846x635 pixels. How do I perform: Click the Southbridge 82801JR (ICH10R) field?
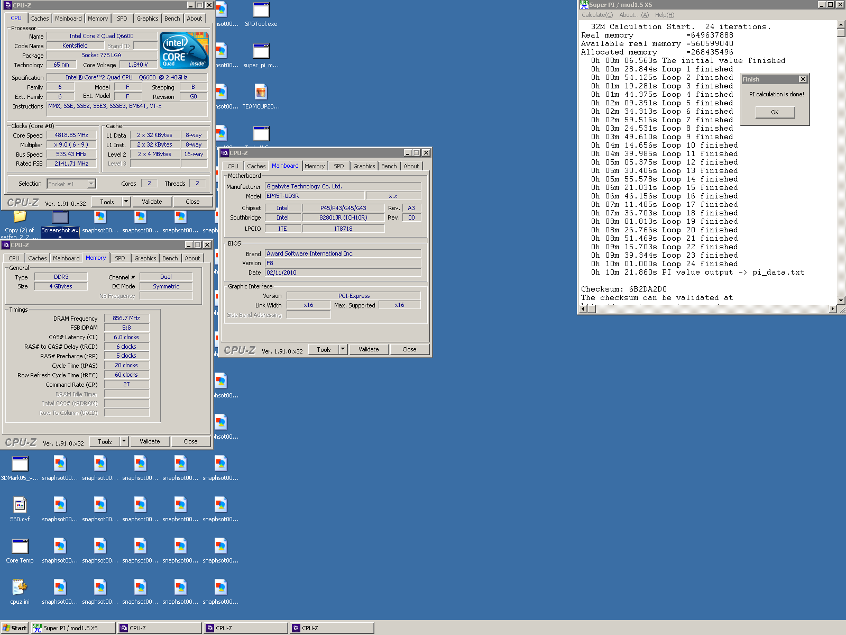[343, 217]
